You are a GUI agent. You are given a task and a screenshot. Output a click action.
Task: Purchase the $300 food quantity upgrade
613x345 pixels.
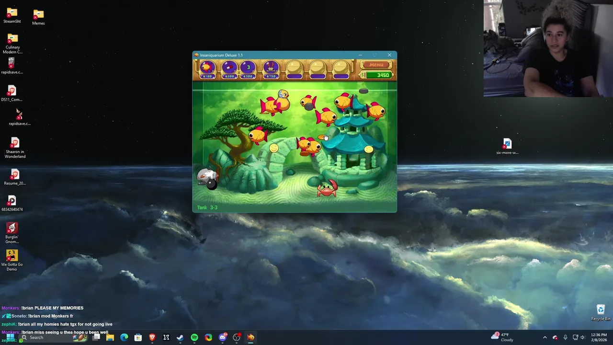pyautogui.click(x=248, y=69)
